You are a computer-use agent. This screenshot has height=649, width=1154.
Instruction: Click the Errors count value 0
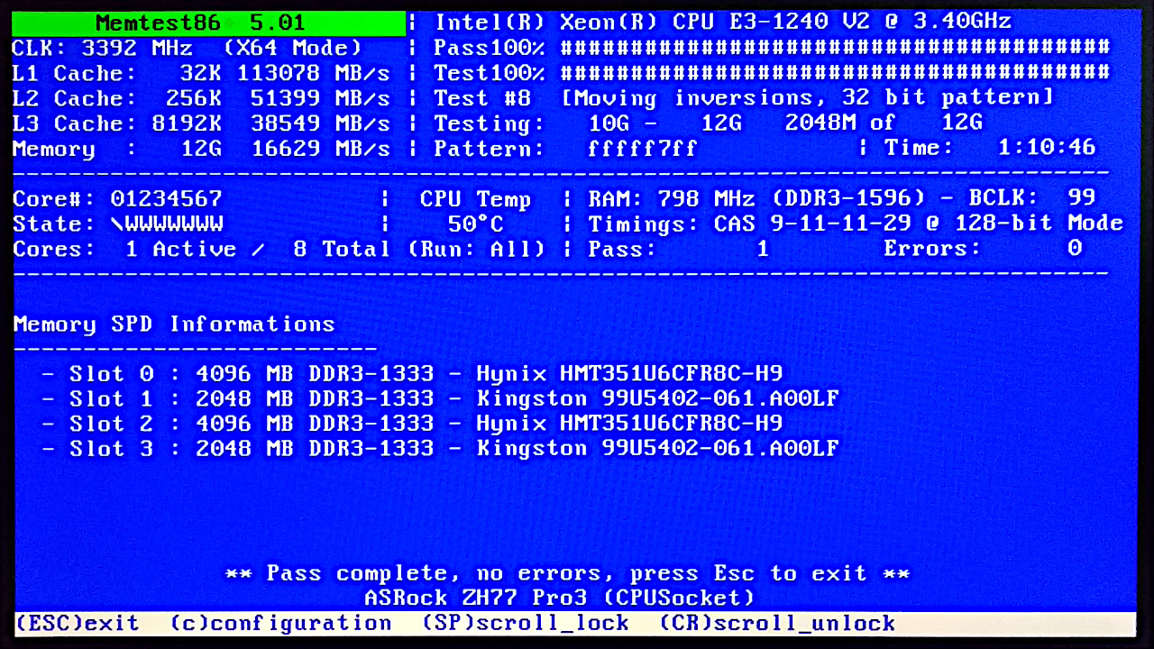point(1075,249)
